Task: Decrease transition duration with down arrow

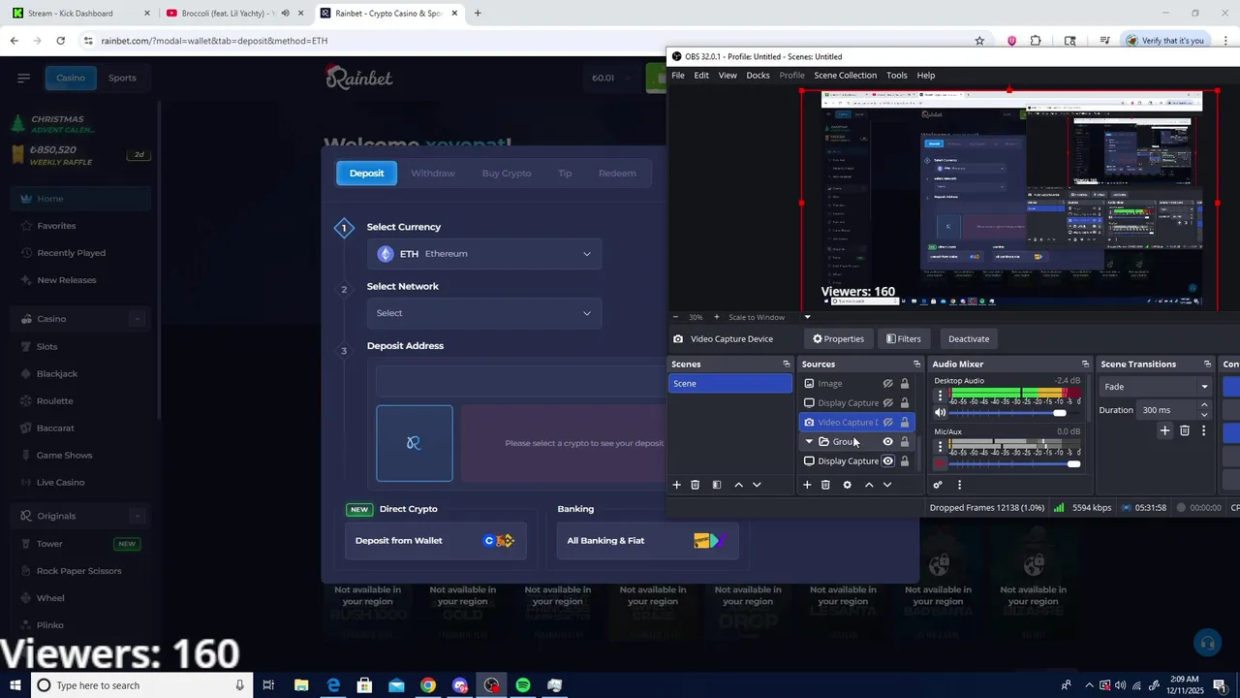Action: [1204, 414]
